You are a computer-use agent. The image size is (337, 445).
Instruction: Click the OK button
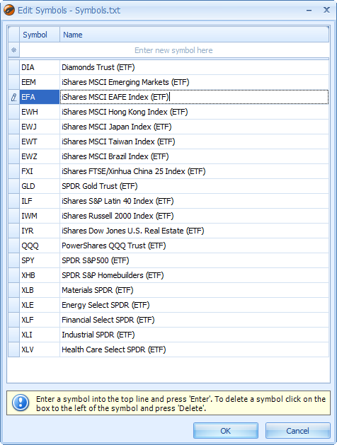(x=226, y=431)
